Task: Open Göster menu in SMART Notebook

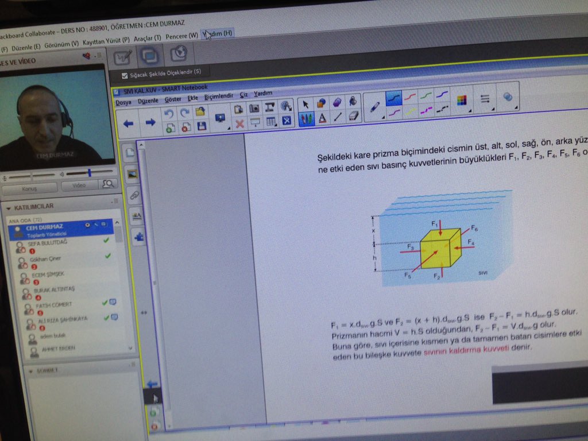Action: 173,99
